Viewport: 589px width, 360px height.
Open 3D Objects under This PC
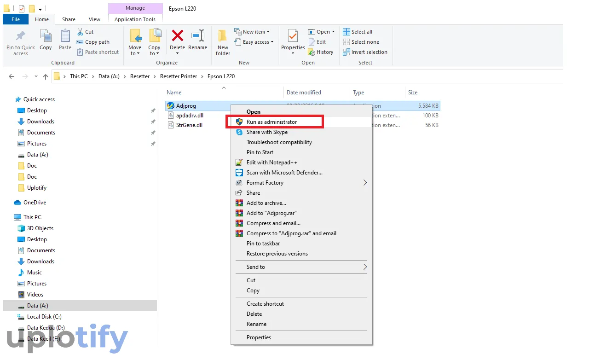40,228
